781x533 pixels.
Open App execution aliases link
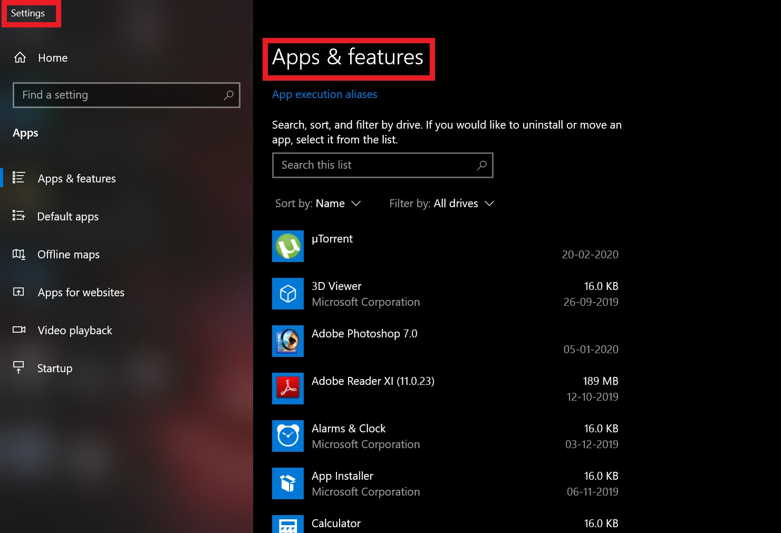(x=324, y=94)
